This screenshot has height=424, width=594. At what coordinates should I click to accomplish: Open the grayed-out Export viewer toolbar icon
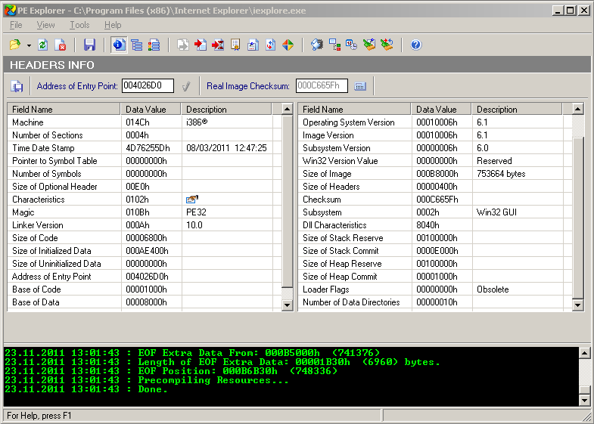pyautogui.click(x=183, y=45)
